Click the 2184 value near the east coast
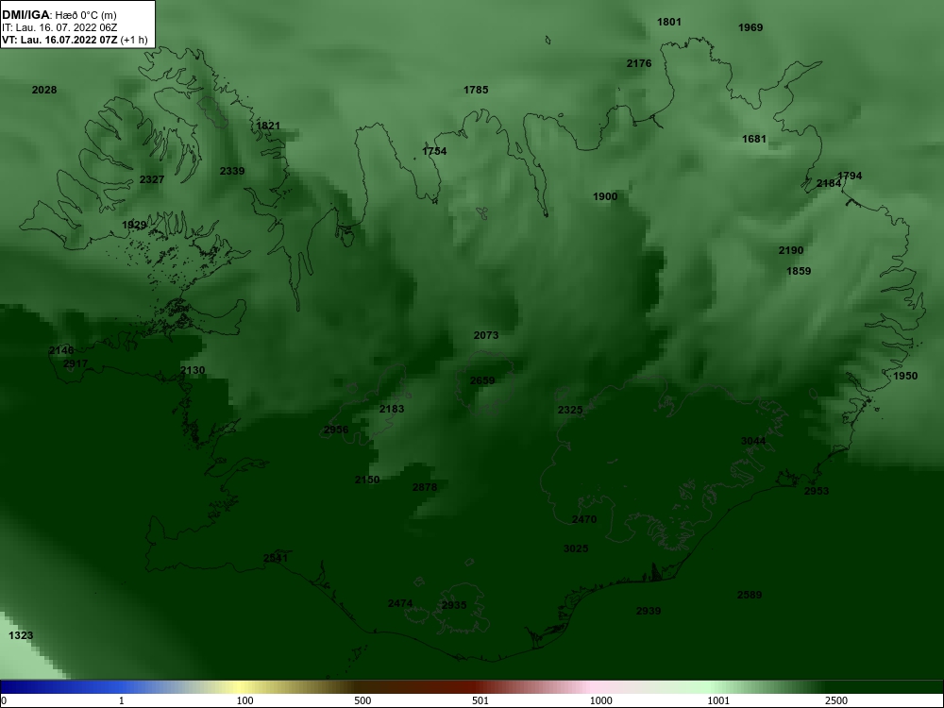The height and width of the screenshot is (708, 944). point(829,183)
